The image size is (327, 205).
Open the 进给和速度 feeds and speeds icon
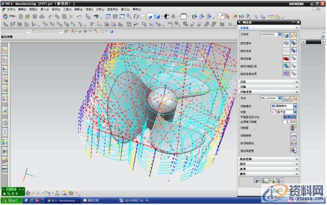(x=294, y=151)
